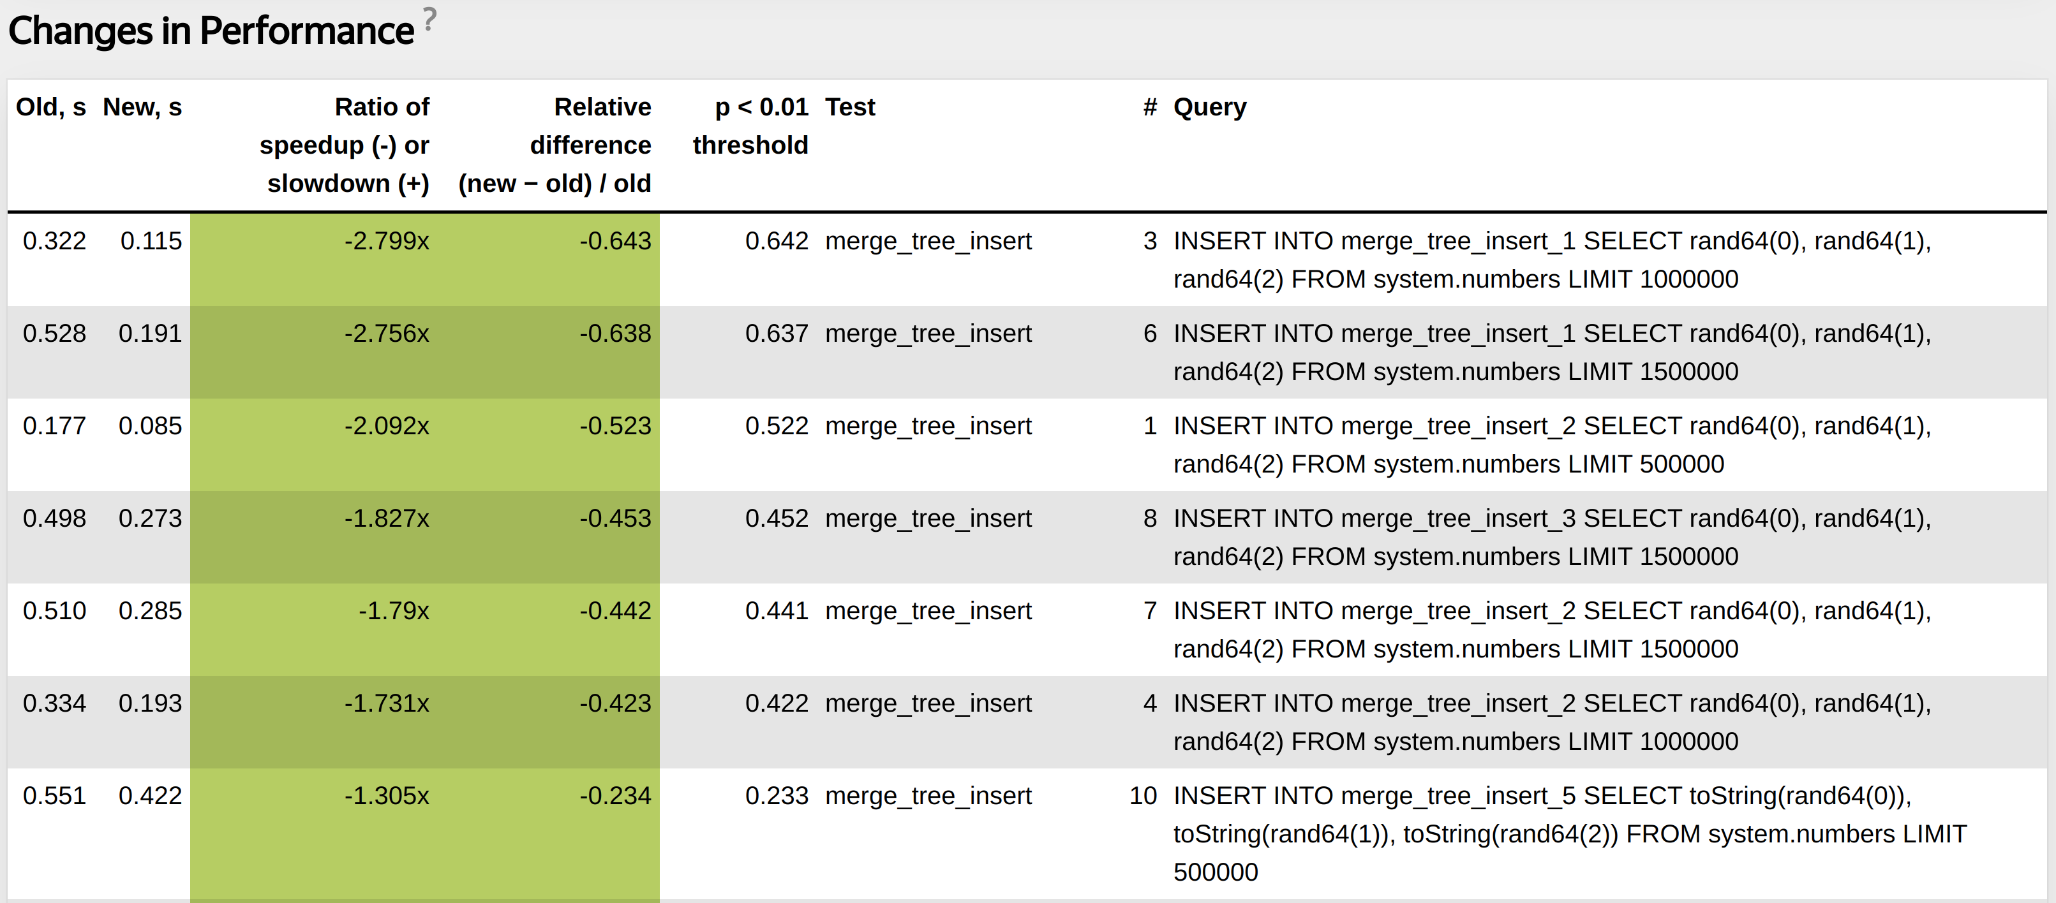Screen dimensions: 2056x903
Task: Click the Changes in Performance heading
Action: (x=211, y=32)
